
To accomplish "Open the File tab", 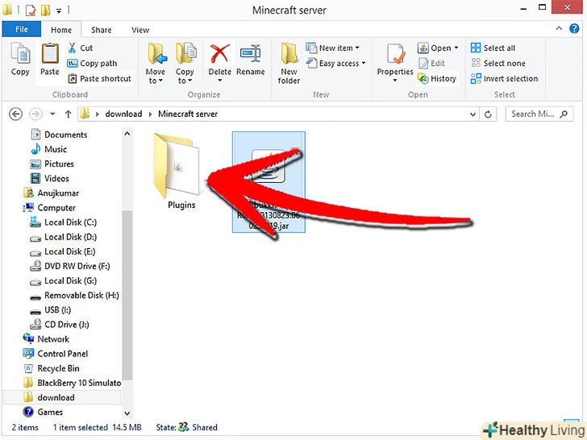I will click(x=21, y=29).
